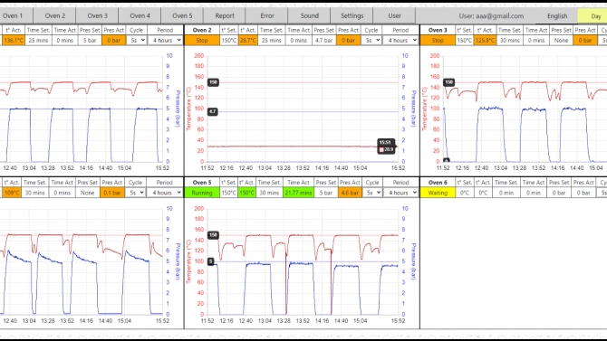607x341 pixels.
Task: Click the 15:51 tooltip in Oven 2 chart
Action: [386, 146]
